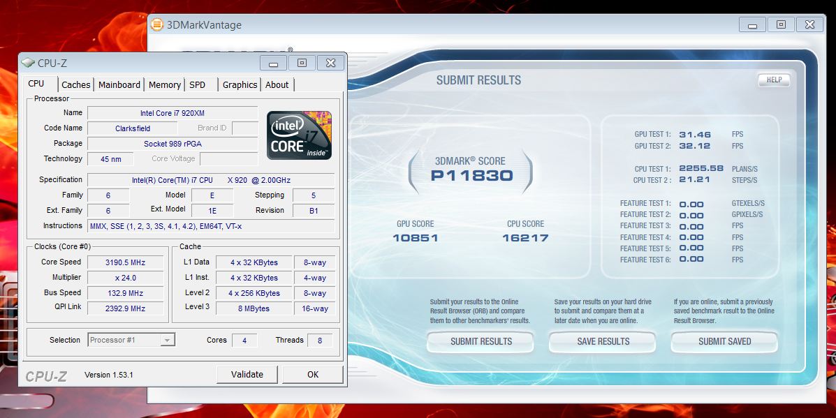This screenshot has width=836, height=418.
Task: Open HELP in the 3DMark Vantage window
Action: [x=774, y=80]
